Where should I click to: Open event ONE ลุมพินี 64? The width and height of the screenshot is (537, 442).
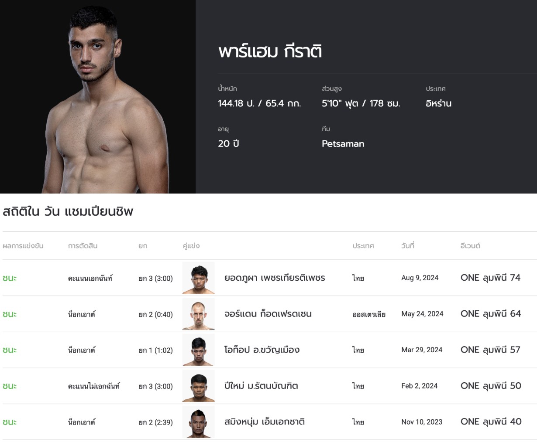tap(491, 314)
